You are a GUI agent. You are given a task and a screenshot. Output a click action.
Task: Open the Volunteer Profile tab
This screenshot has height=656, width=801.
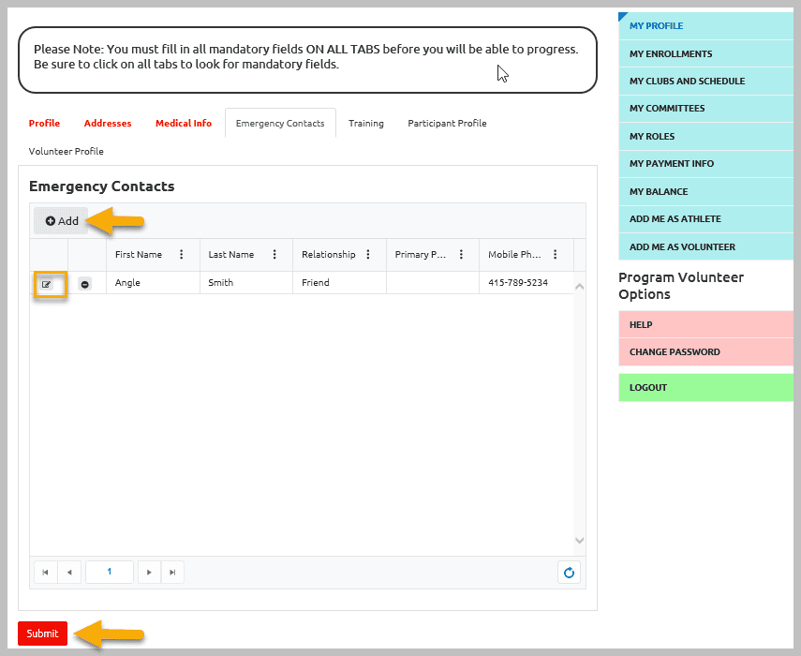coord(66,151)
